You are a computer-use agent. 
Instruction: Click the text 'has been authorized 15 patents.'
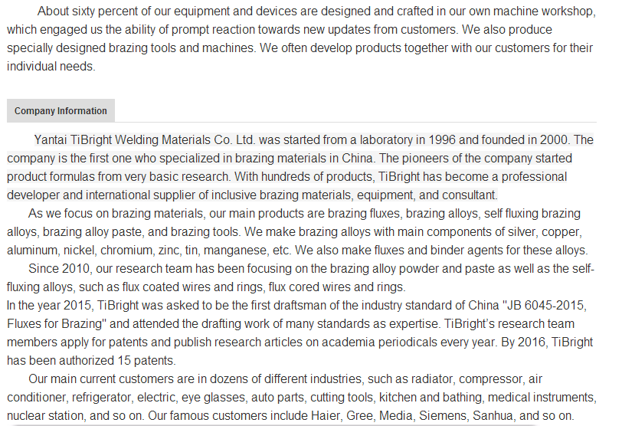click(x=91, y=361)
